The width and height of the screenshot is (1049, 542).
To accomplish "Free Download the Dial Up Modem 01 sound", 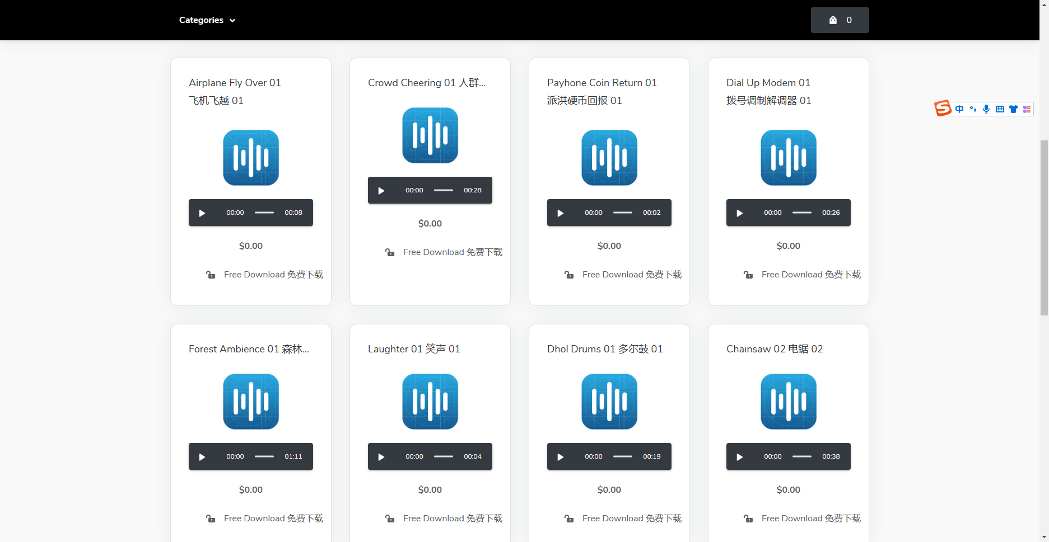I will point(810,275).
